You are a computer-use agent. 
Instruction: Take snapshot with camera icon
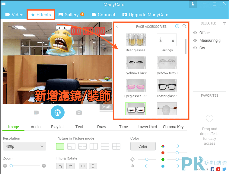click(x=79, y=112)
